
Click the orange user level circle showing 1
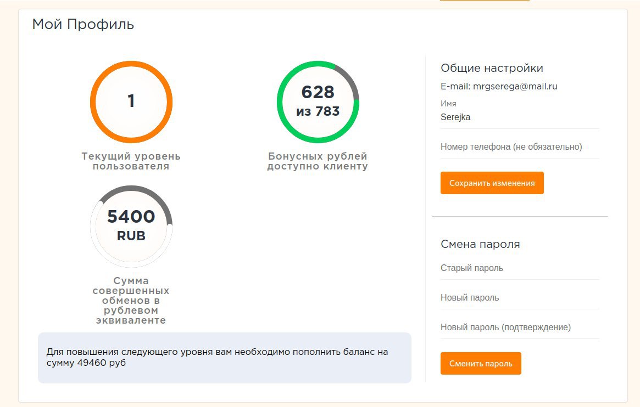[x=131, y=102]
